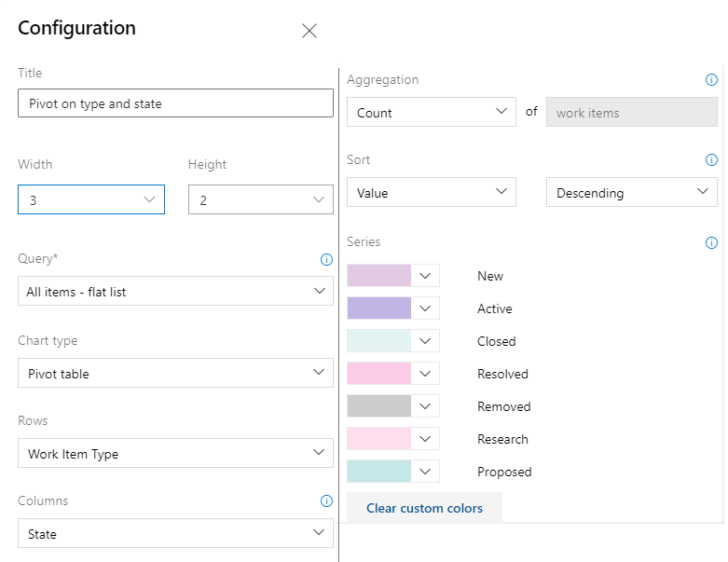Open the Width dropdown
Viewport: 728px width, 562px height.
[x=91, y=199]
